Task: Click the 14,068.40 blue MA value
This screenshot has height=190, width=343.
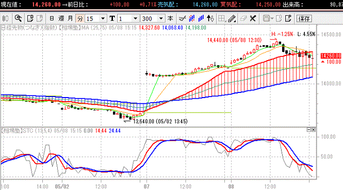Action: (173, 28)
